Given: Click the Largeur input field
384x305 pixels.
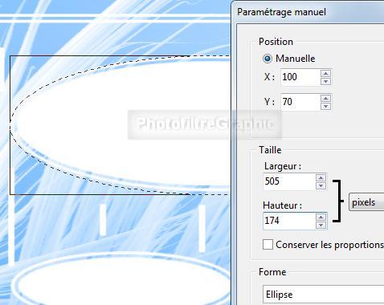Looking at the screenshot, I should 289,181.
